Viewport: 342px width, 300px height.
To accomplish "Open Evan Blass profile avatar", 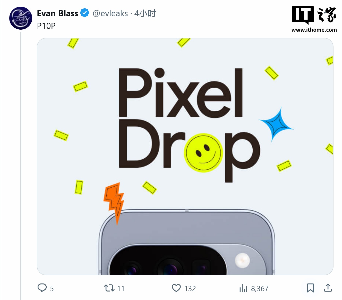I will (x=21, y=18).
